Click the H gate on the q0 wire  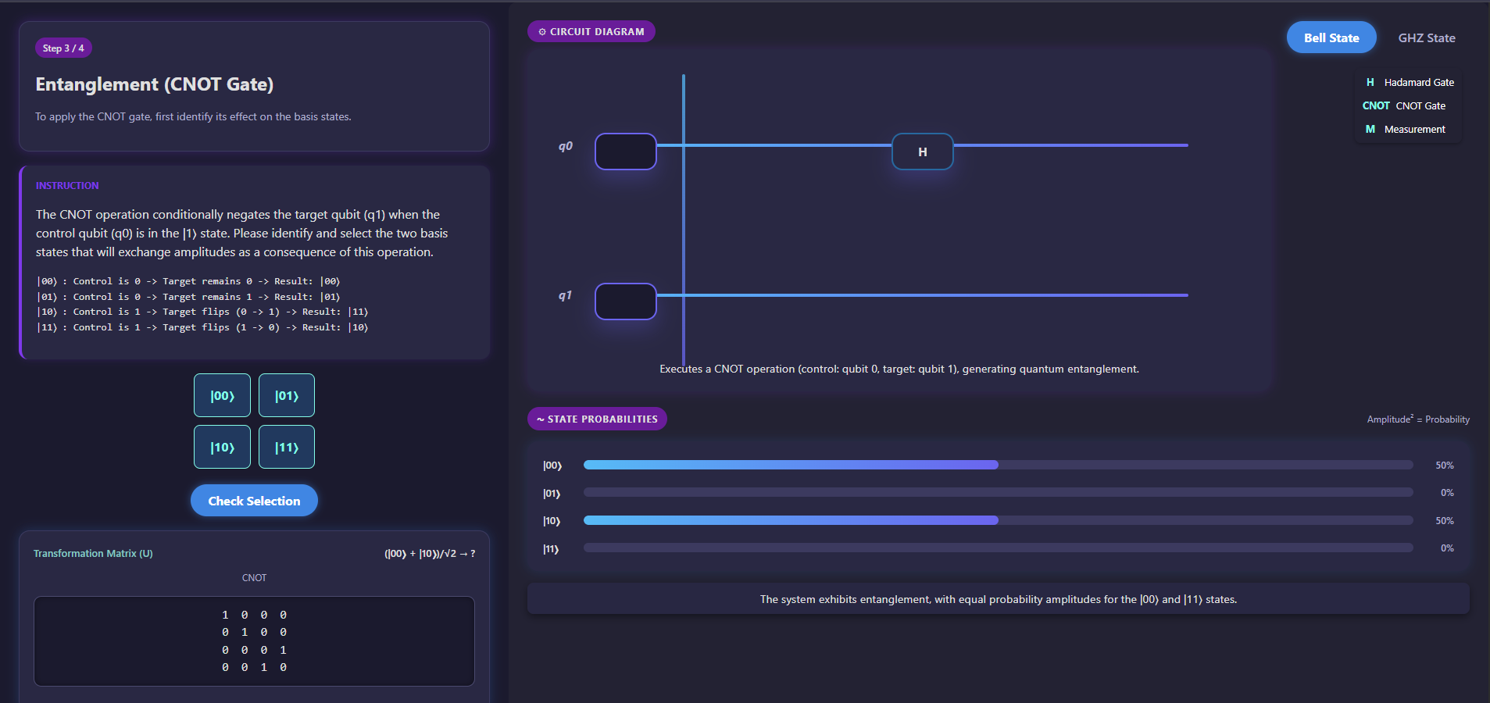[x=922, y=152]
